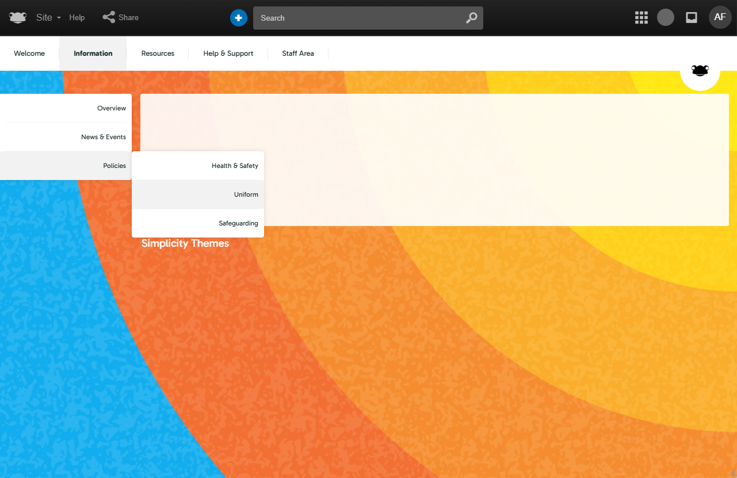Click the Share icon in toolbar
The height and width of the screenshot is (478, 737).
pos(109,17)
